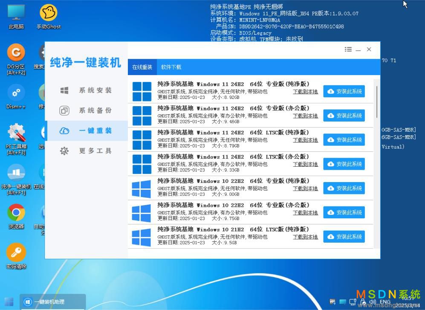Install Windows 11 24H2 LTSC版(纯净版)
425x310 pixels.
pyautogui.click(x=344, y=140)
